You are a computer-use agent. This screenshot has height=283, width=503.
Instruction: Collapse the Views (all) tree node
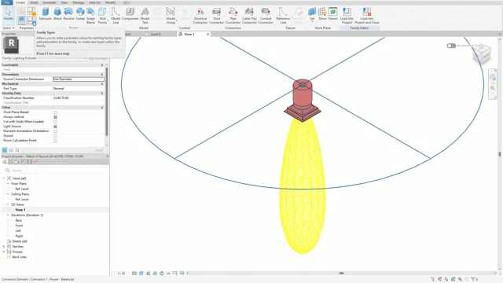point(4,178)
